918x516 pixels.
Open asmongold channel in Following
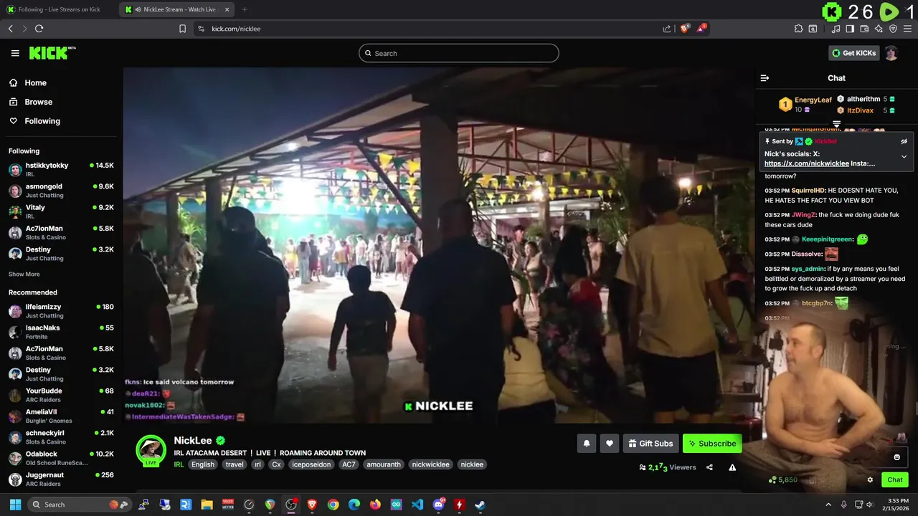[x=61, y=191]
